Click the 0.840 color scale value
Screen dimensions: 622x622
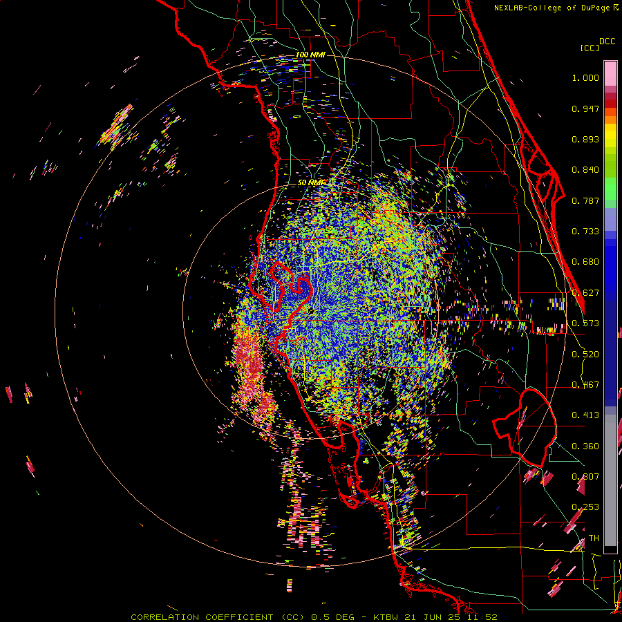585,170
